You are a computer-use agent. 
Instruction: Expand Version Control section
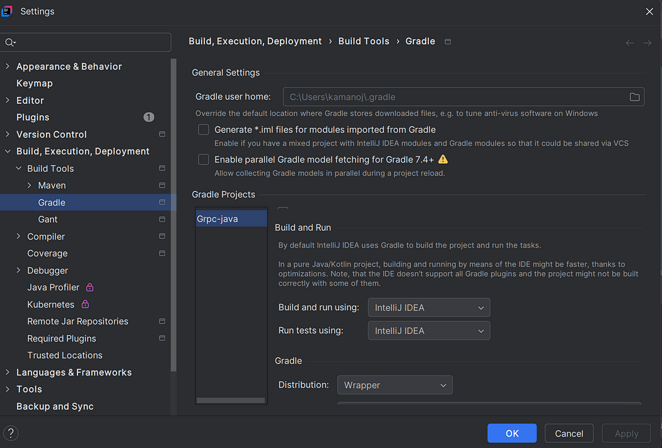[8, 134]
